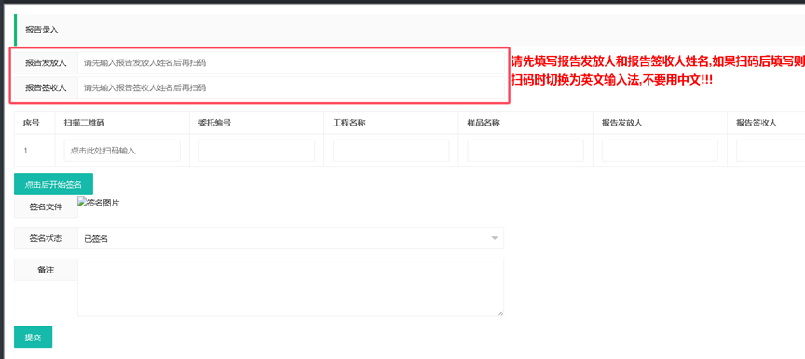This screenshot has width=805, height=359.
Task: Click the 样品名称 field in row 1
Action: coord(525,151)
